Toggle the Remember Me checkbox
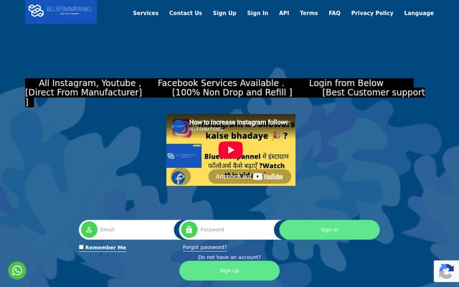Screen dimensions: 459x287 coord(81,247)
